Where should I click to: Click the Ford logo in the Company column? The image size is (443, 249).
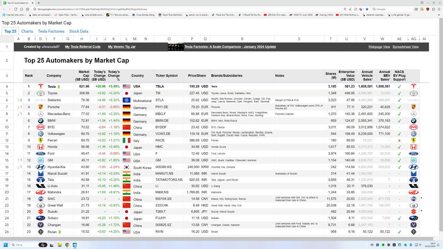pyautogui.click(x=41, y=154)
